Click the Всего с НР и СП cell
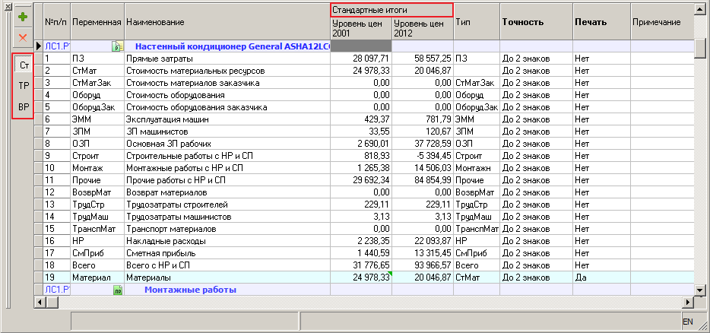 [x=227, y=265]
